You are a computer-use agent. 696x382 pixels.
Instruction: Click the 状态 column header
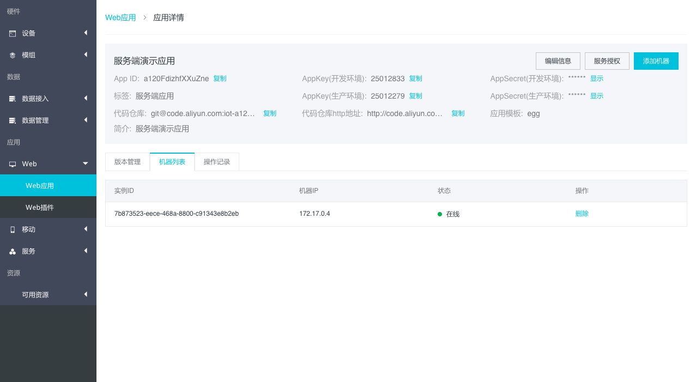[x=444, y=191]
